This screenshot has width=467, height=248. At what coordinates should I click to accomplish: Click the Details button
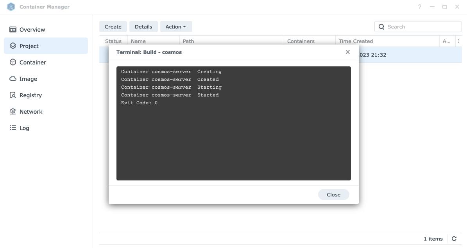[x=143, y=27]
